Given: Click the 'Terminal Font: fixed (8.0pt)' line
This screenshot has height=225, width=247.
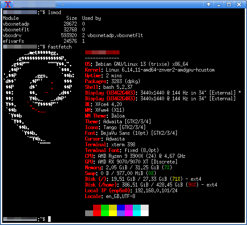Looking at the screenshot, I should tap(122, 150).
